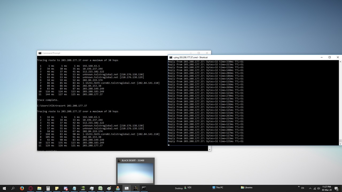Open Sticky Notes from taskbar
The width and height of the screenshot is (342, 192).
point(57,188)
